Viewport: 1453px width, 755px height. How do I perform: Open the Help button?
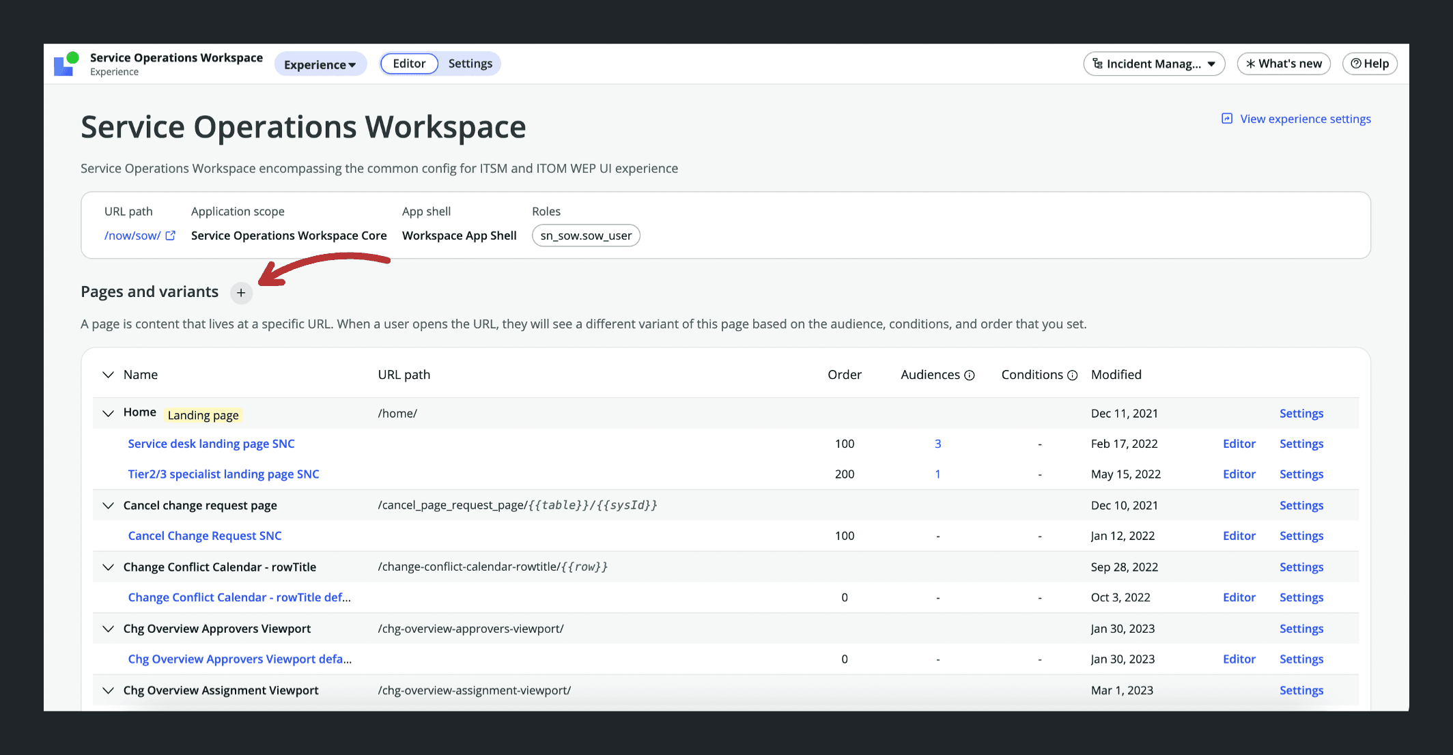click(x=1370, y=64)
